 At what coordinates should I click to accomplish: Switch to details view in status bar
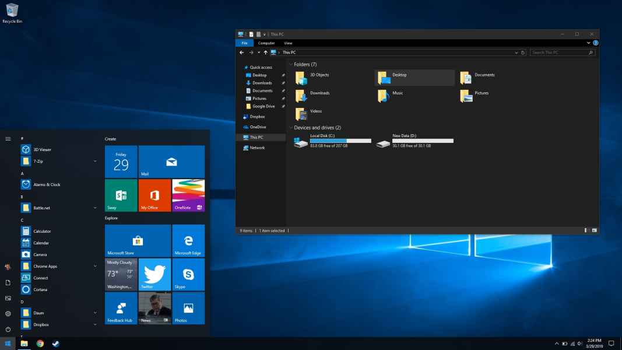click(x=586, y=231)
